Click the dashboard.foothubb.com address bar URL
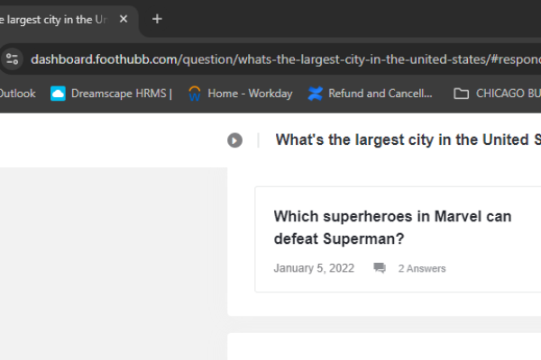This screenshot has width=541, height=360. pos(270,59)
